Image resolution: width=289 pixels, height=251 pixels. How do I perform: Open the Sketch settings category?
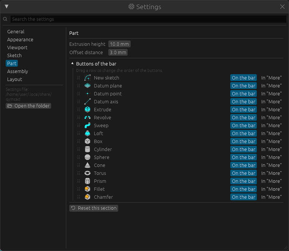point(14,55)
